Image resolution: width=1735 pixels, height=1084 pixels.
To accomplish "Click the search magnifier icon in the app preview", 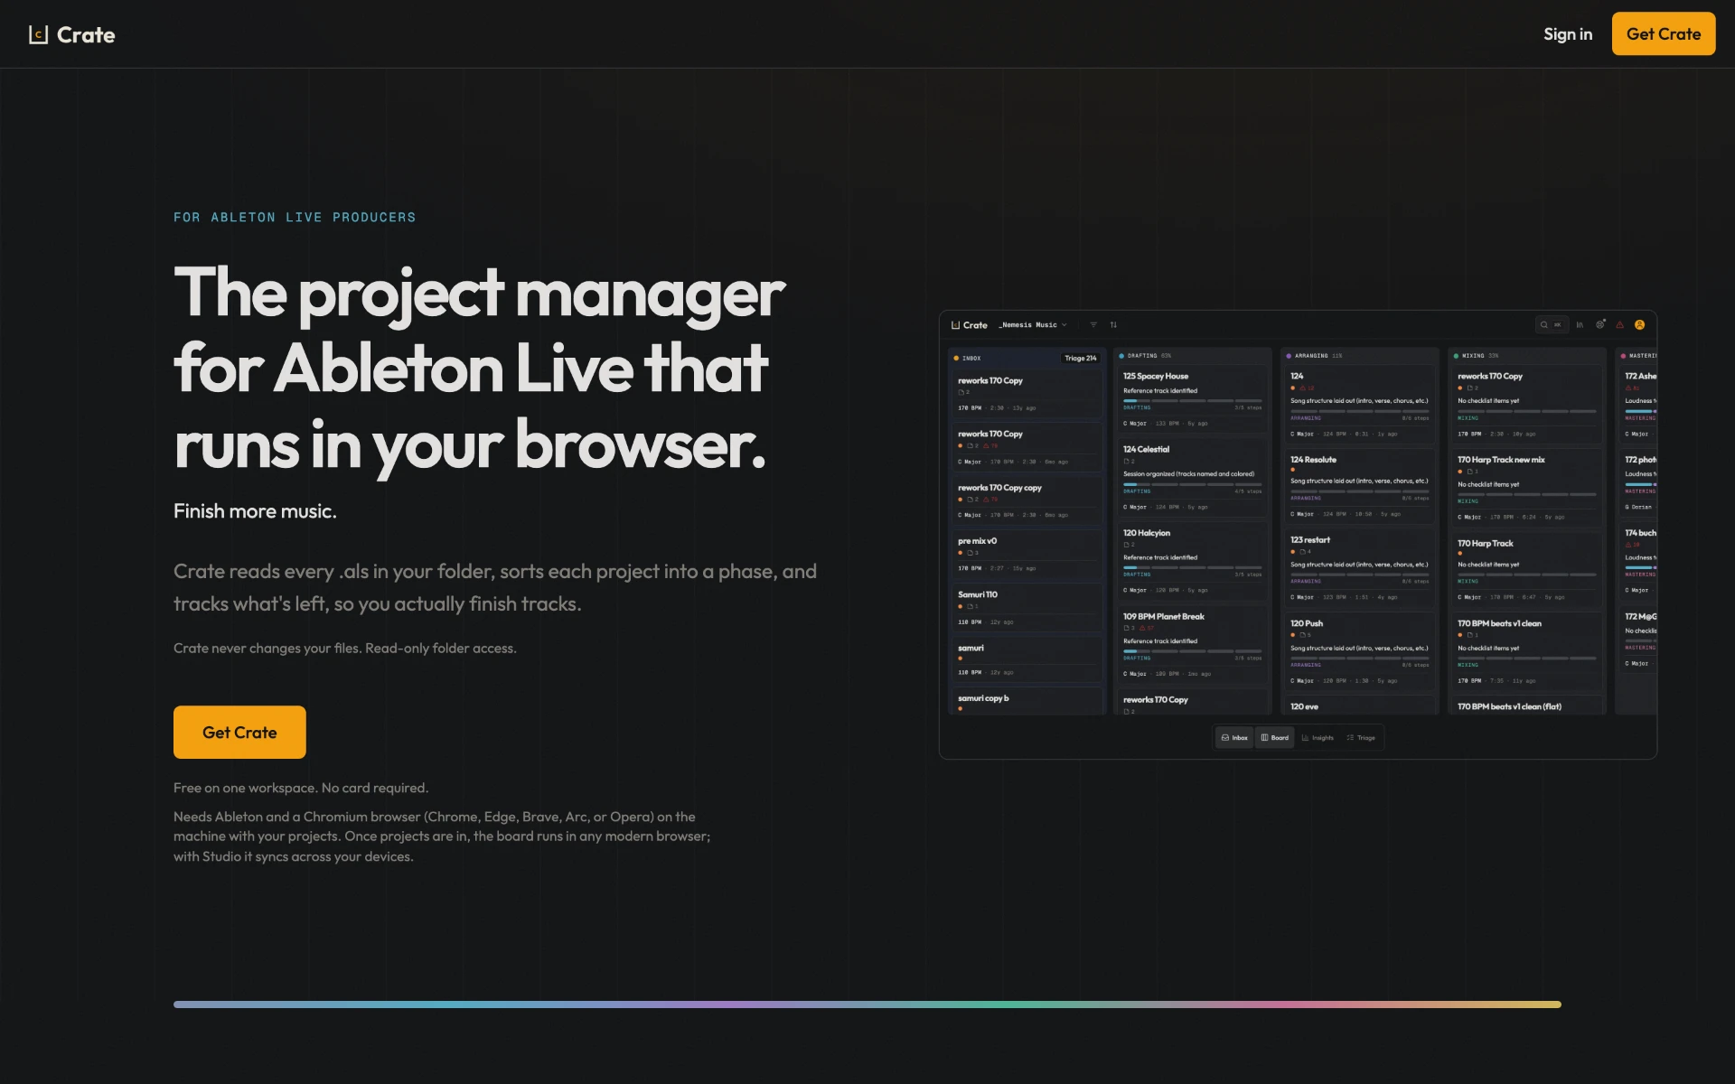I will point(1544,325).
